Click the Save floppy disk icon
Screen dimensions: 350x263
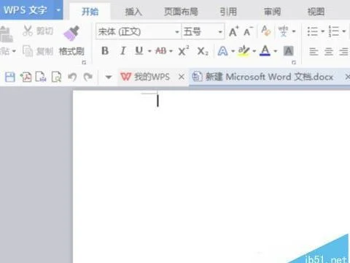click(10, 77)
